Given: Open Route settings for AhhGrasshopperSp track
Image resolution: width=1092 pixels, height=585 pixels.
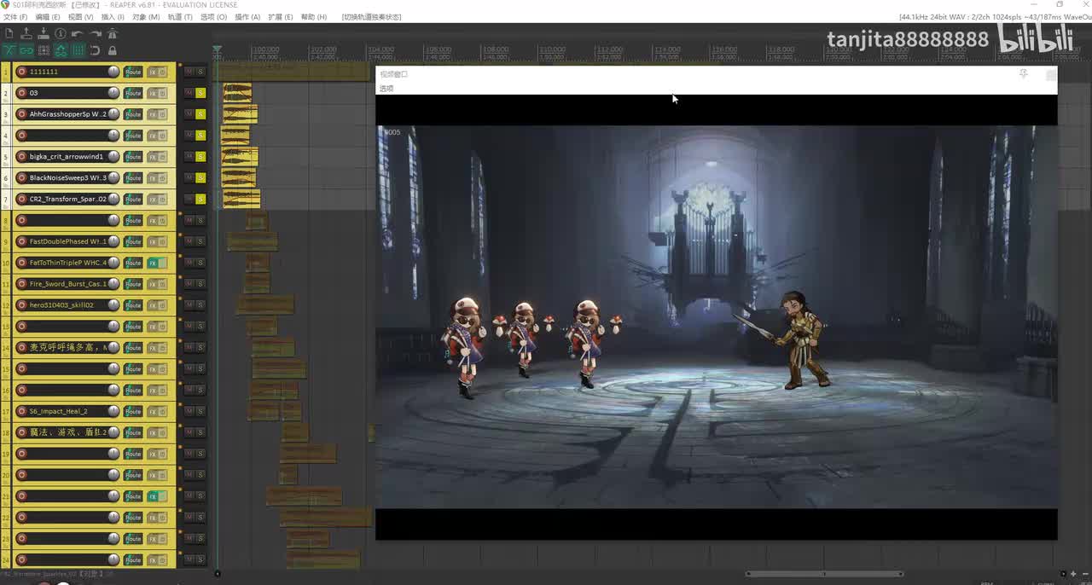Looking at the screenshot, I should [x=133, y=114].
